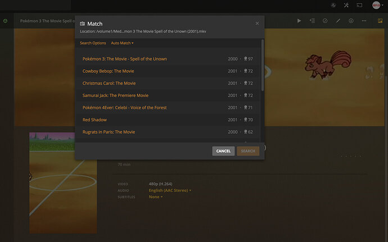Click the 70 min duration text
Image resolution: width=388 pixels, height=242 pixels.
pyautogui.click(x=124, y=165)
